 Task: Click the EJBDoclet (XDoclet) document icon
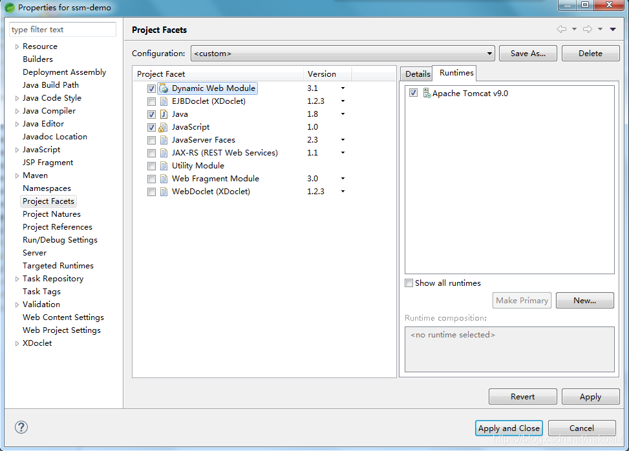click(x=164, y=101)
